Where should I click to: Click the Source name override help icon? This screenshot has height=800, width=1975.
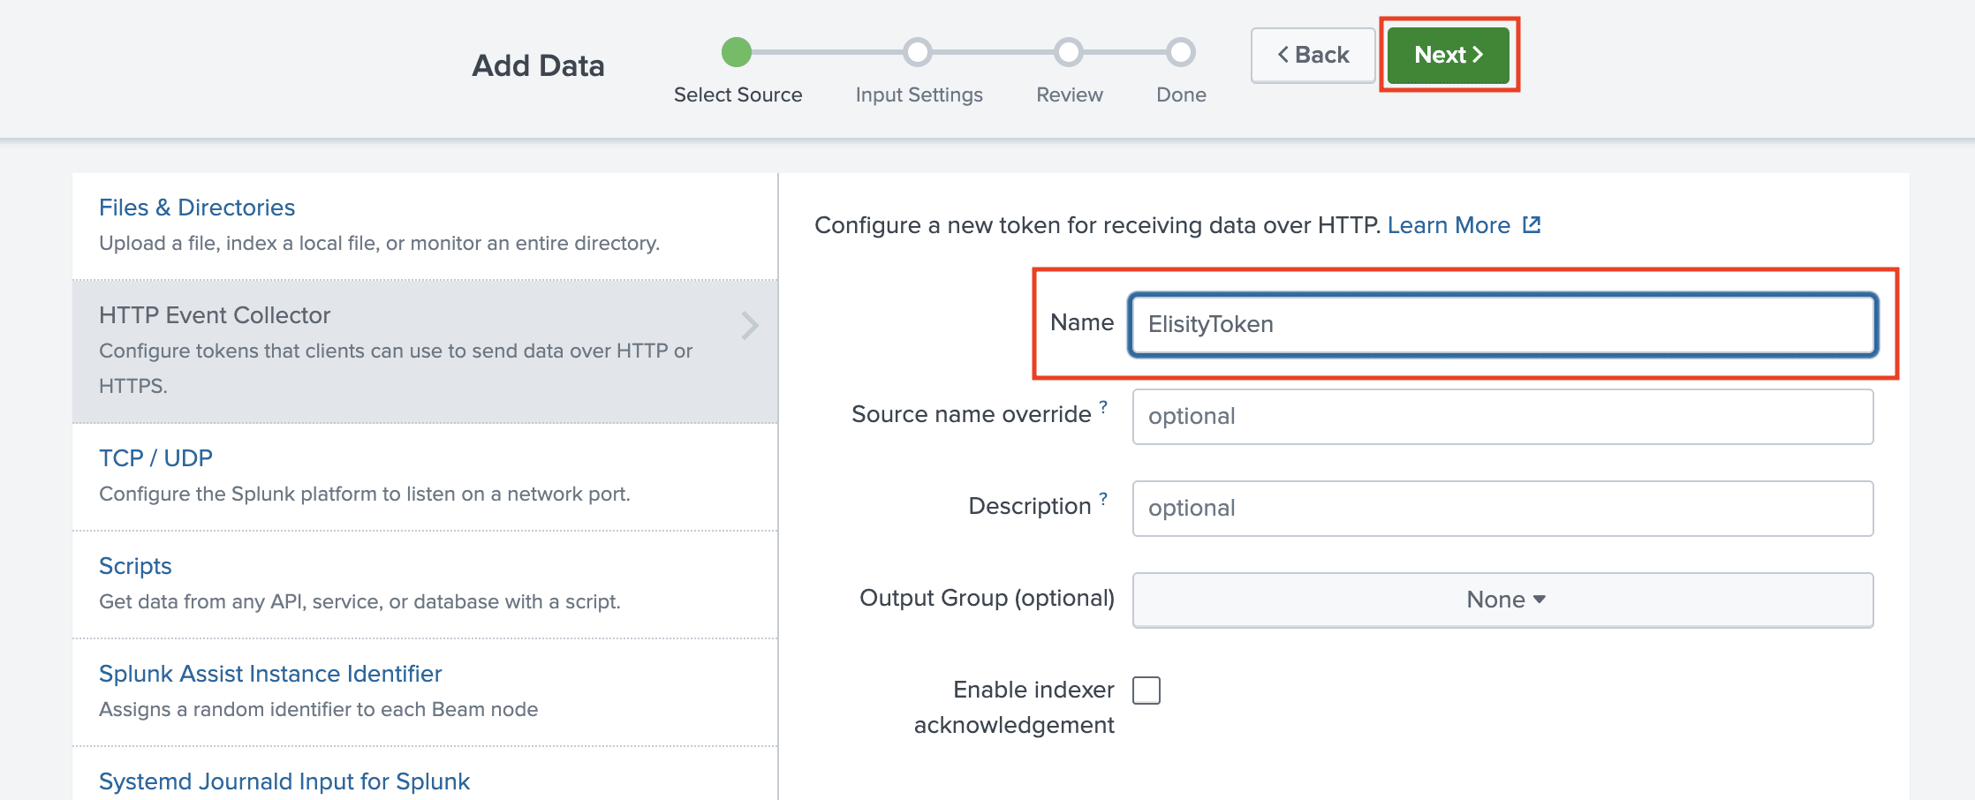1103,406
